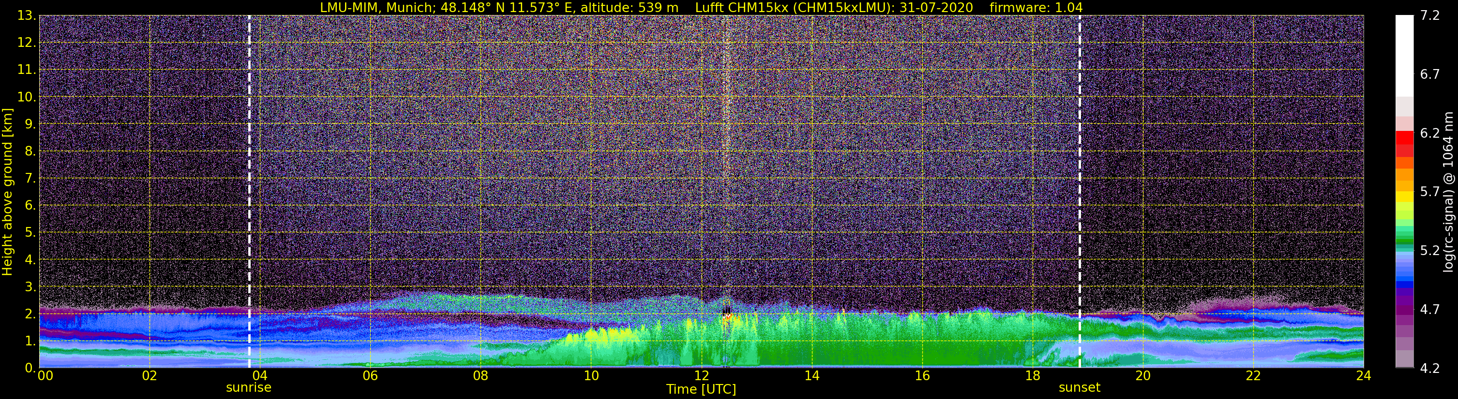
Task: Click the colorbar tick value 5.2
Action: point(1430,250)
